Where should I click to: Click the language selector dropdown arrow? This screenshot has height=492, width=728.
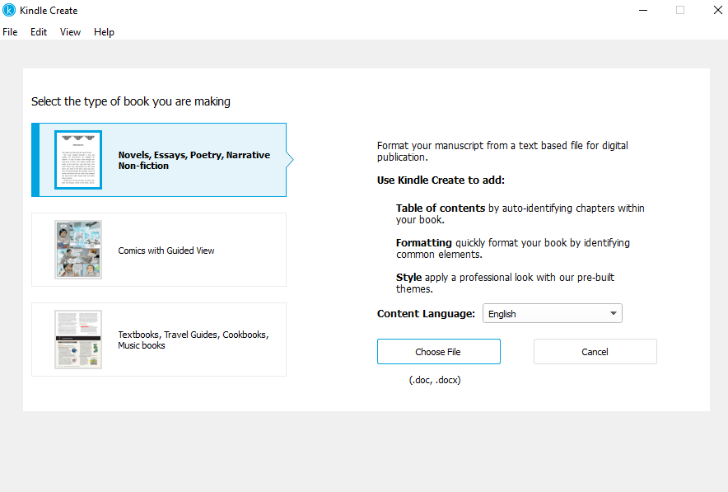(x=613, y=313)
